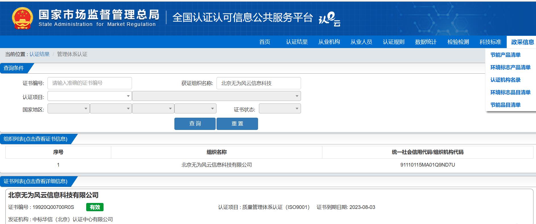Open the first 认证项目 dropdown
Screen dimensions: 536x224
90,96
